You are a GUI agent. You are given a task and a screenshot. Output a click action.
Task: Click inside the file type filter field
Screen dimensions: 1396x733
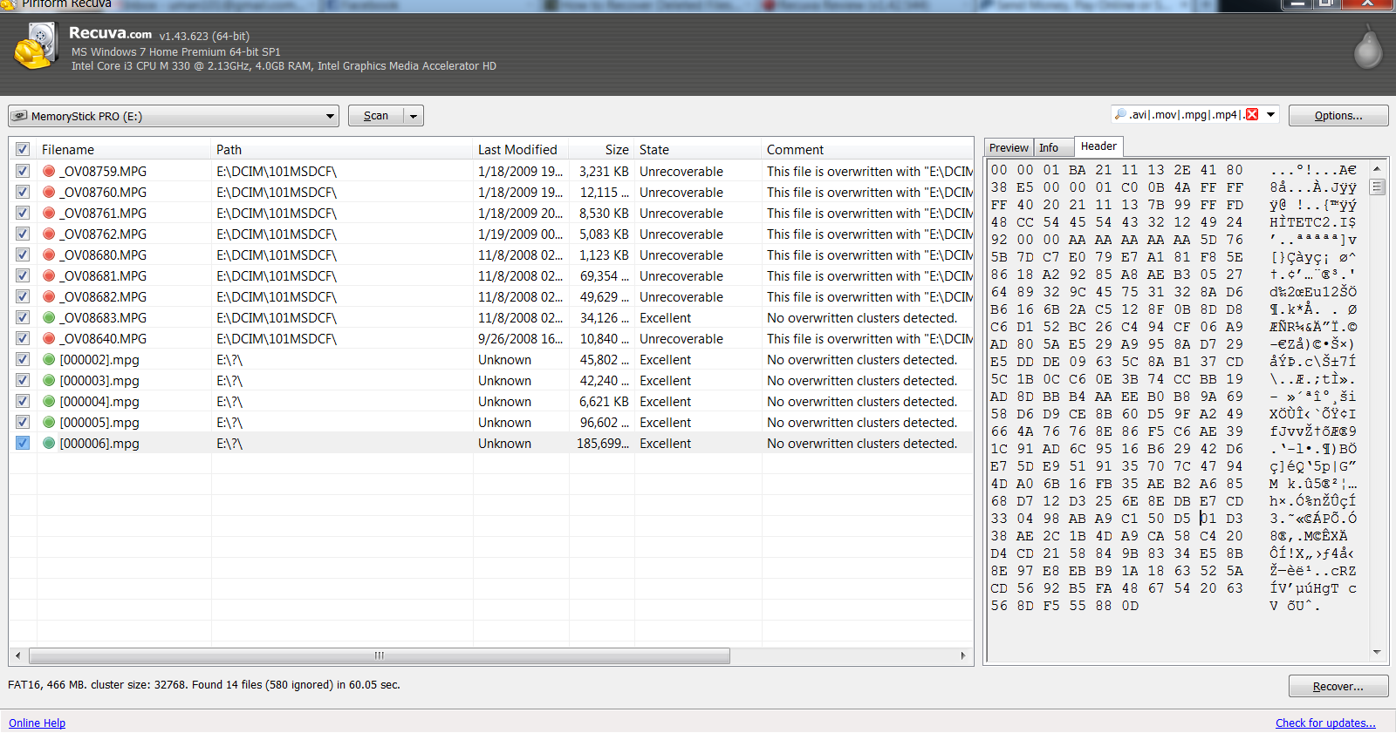click(1186, 115)
